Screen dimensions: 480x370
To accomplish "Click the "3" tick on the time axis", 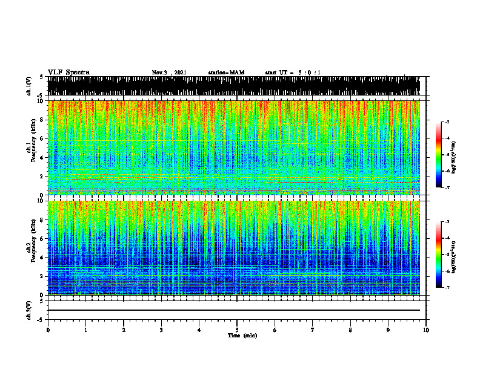I will tap(161, 330).
